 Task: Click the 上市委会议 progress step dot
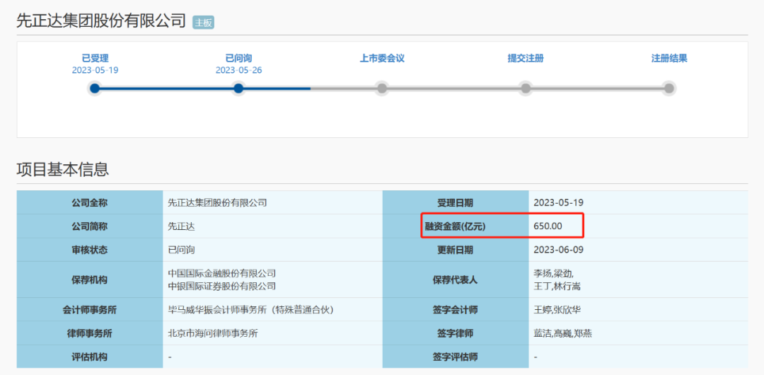(x=382, y=88)
